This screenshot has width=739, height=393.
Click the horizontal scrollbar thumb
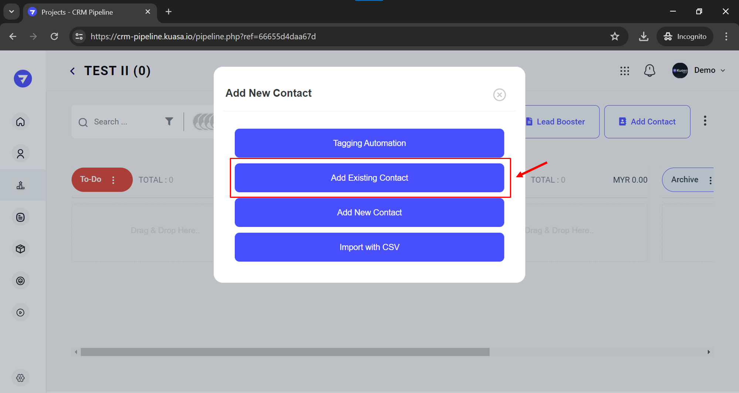click(285, 352)
